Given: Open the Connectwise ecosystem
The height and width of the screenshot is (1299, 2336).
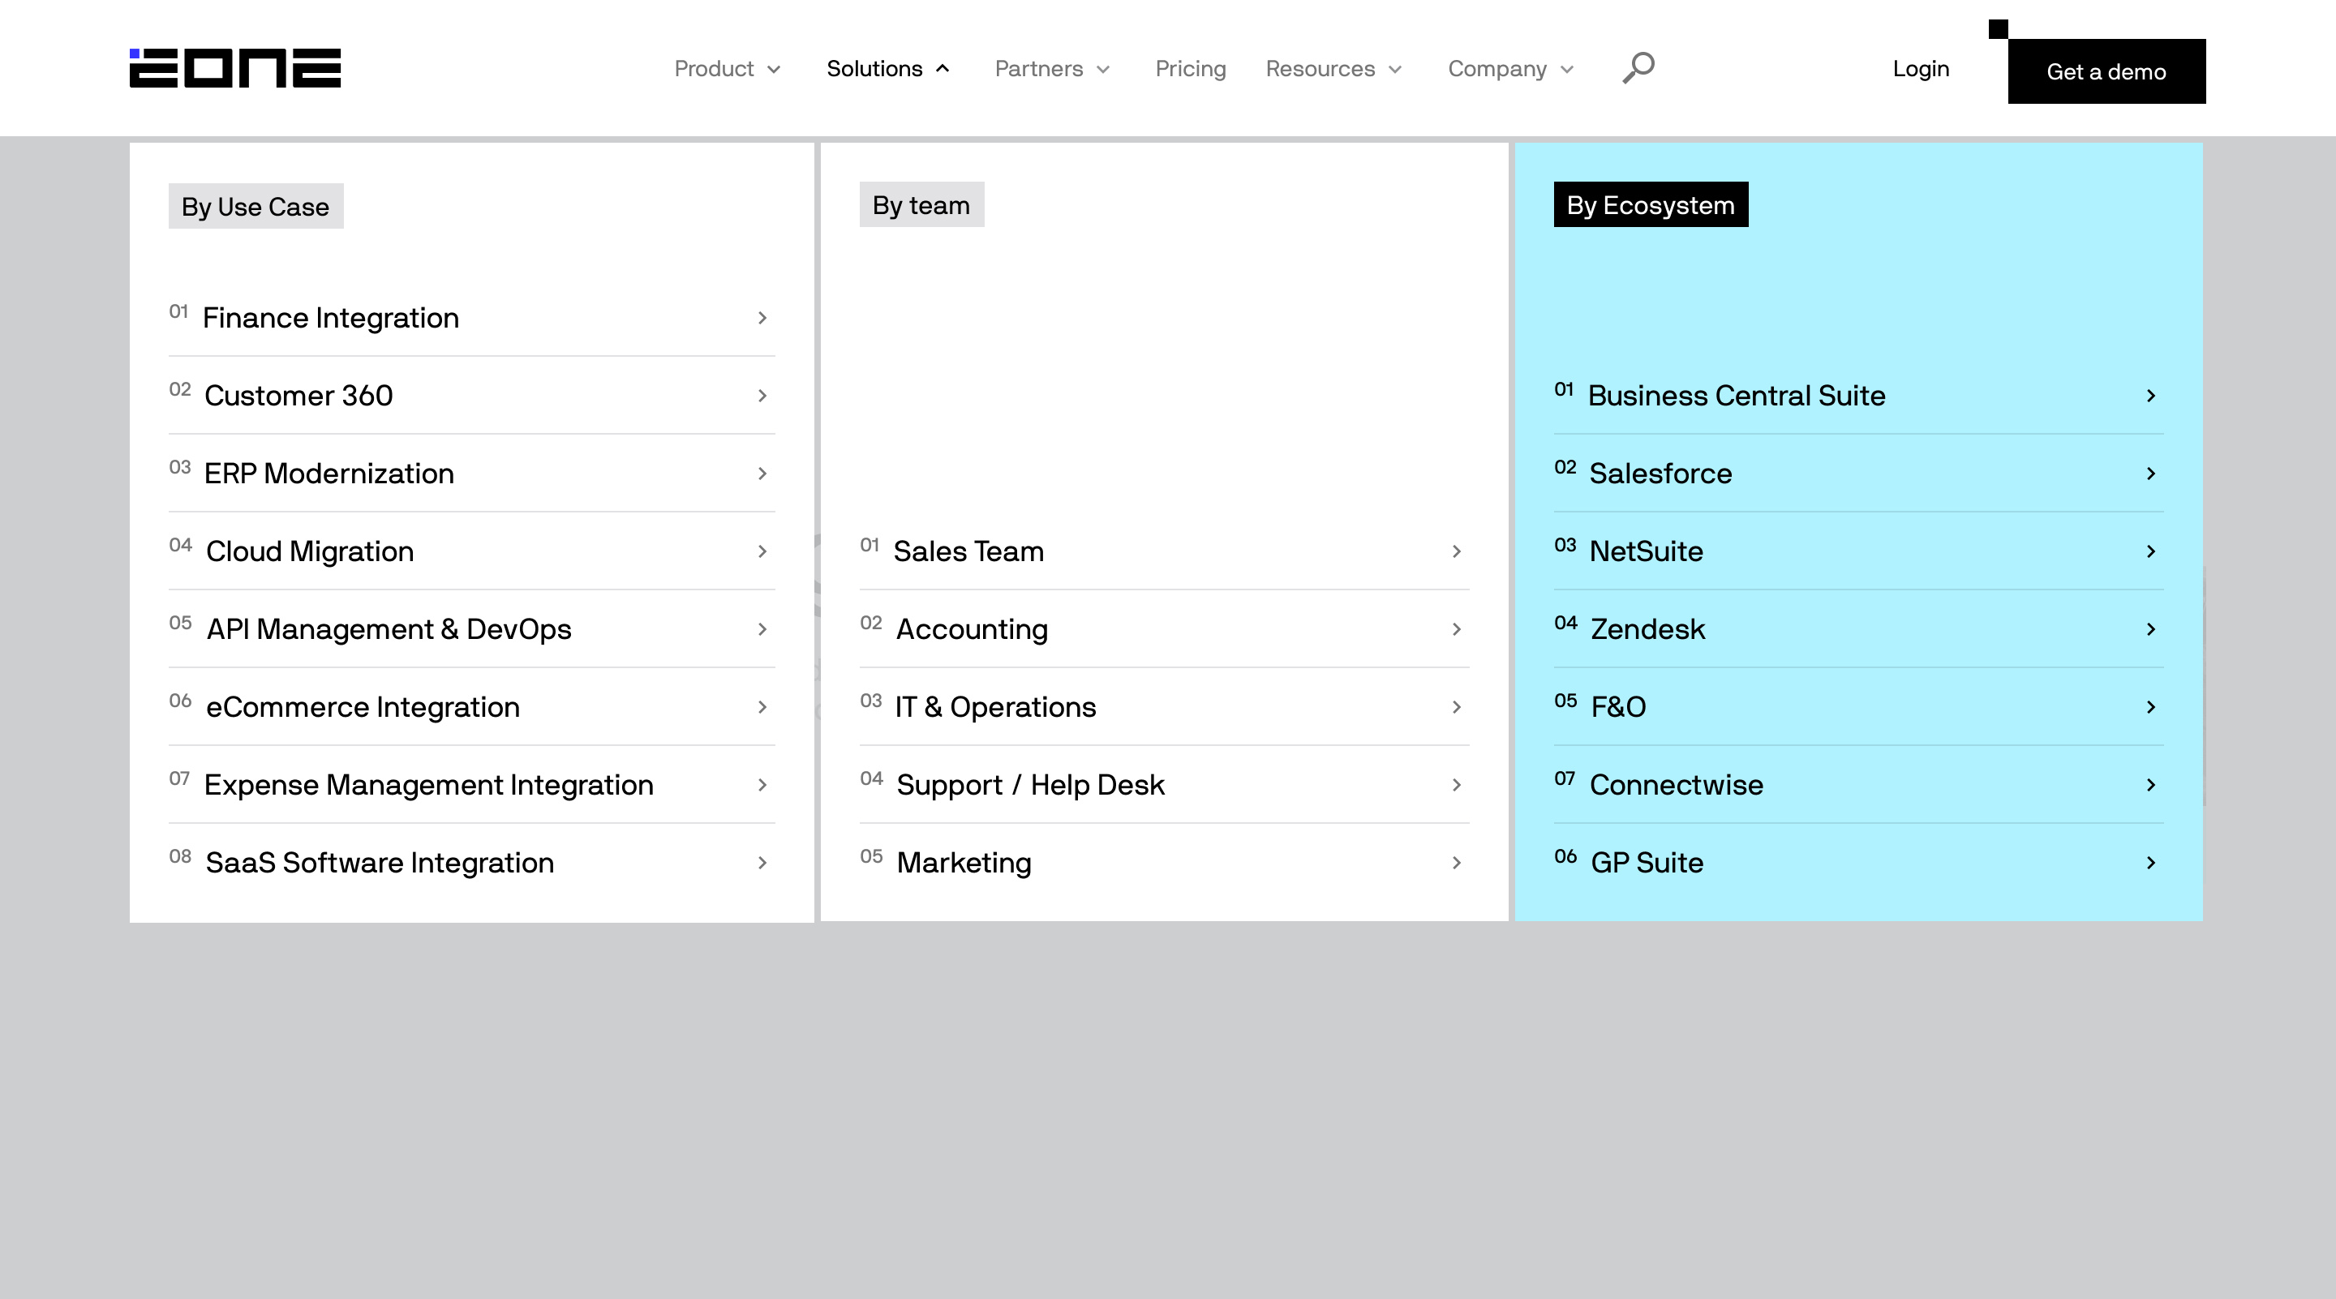Looking at the screenshot, I should (x=1858, y=786).
